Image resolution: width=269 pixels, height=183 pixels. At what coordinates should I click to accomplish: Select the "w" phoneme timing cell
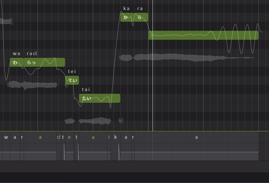tap(6, 137)
